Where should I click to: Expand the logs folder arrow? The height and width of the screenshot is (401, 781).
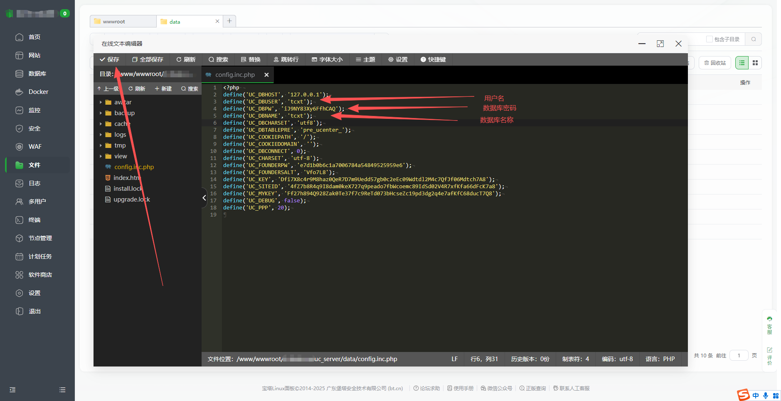(101, 135)
